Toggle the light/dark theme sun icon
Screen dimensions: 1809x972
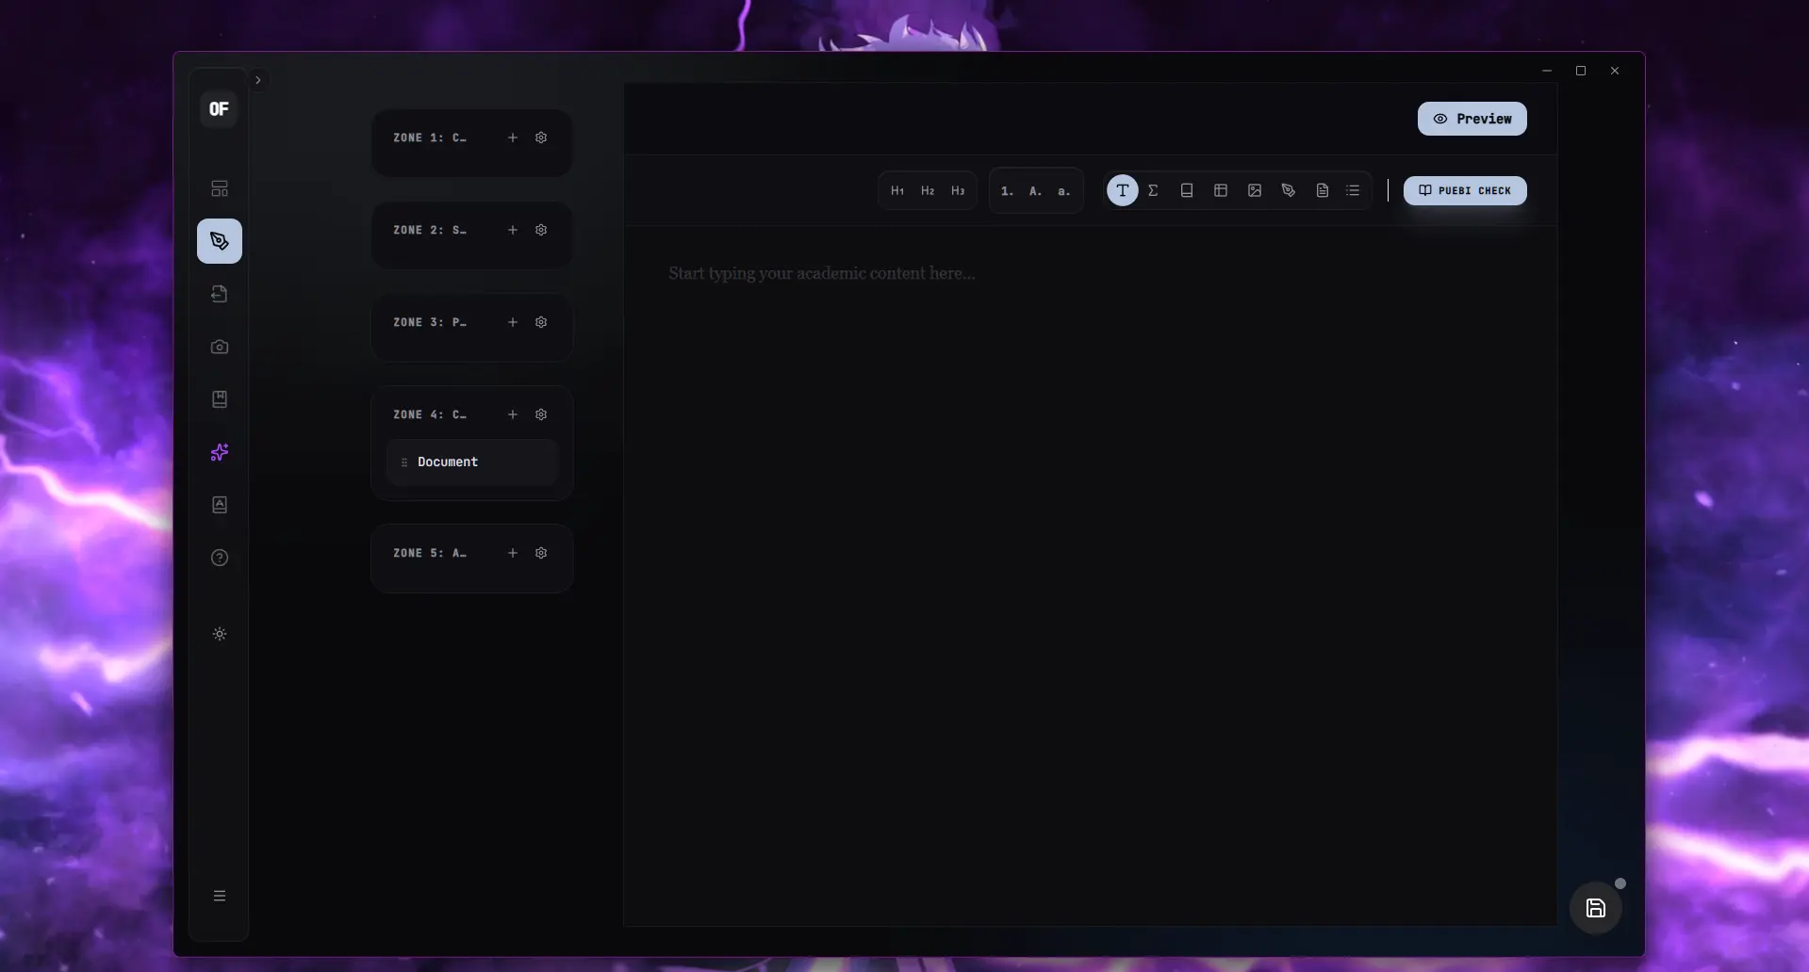coord(220,634)
